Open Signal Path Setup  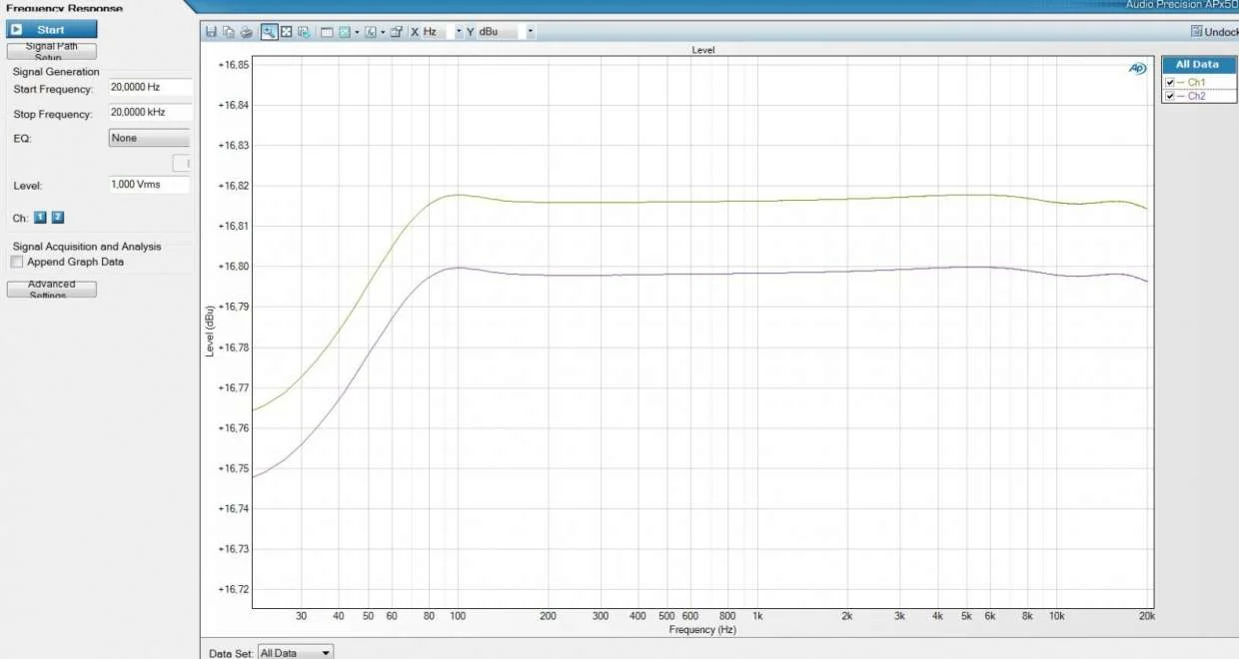[52, 52]
